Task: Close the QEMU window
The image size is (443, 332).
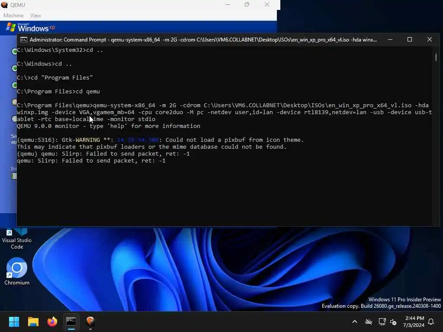Action: [266, 5]
